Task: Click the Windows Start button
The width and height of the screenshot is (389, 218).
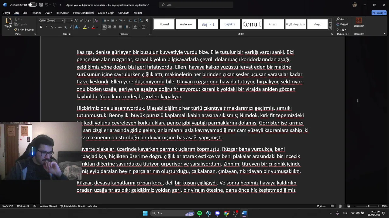Action: pyautogui.click(x=145, y=213)
